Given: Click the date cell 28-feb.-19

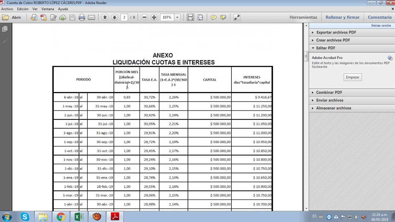Looking at the screenshot, I should (x=105, y=187).
